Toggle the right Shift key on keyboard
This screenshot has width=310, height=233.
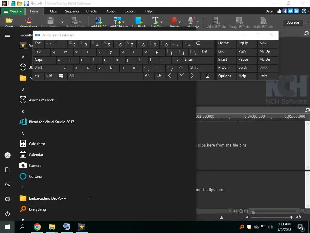coord(201,68)
